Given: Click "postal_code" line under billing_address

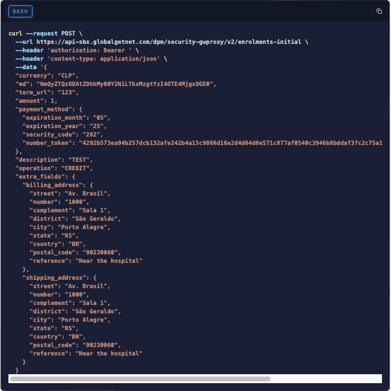Looking at the screenshot, I should (x=75, y=253).
